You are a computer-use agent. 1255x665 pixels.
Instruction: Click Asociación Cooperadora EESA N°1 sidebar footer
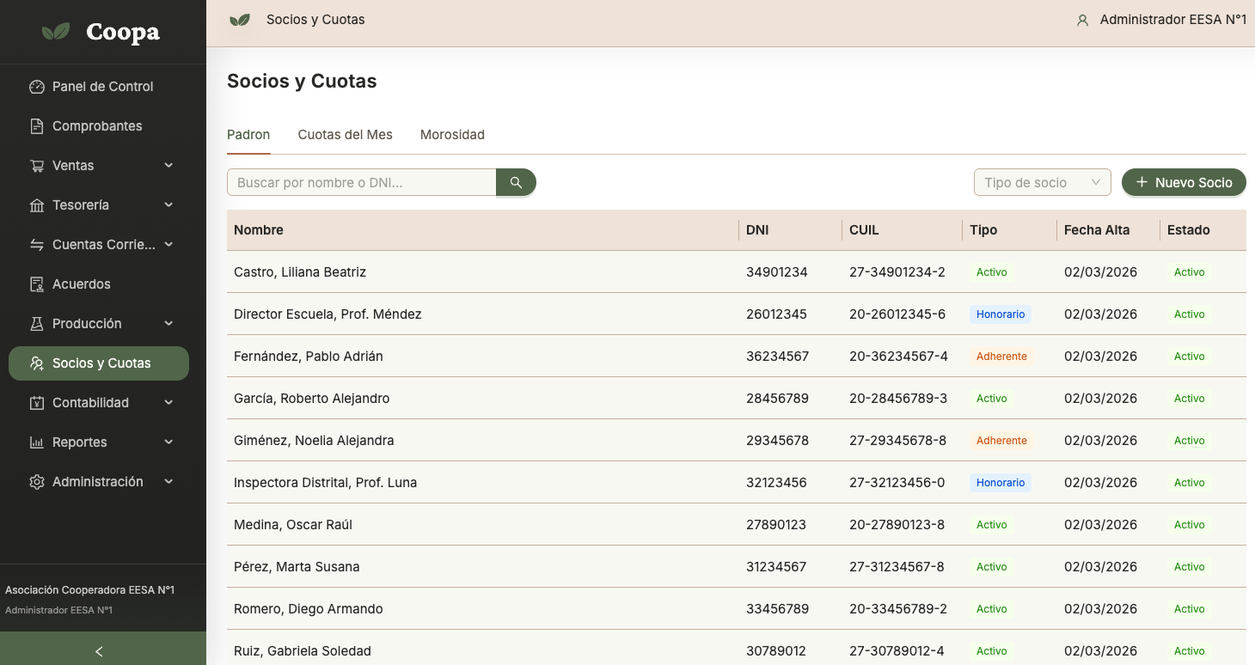(x=89, y=590)
